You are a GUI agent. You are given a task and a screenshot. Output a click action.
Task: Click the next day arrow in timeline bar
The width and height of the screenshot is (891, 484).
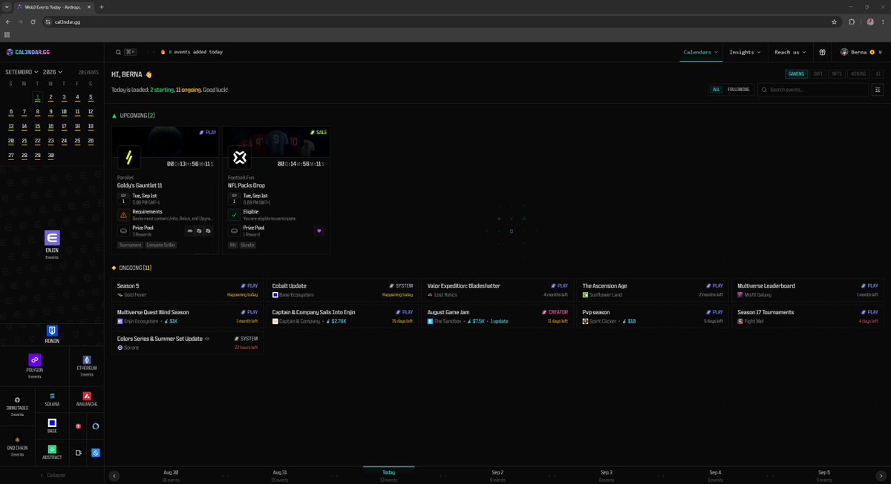881,476
